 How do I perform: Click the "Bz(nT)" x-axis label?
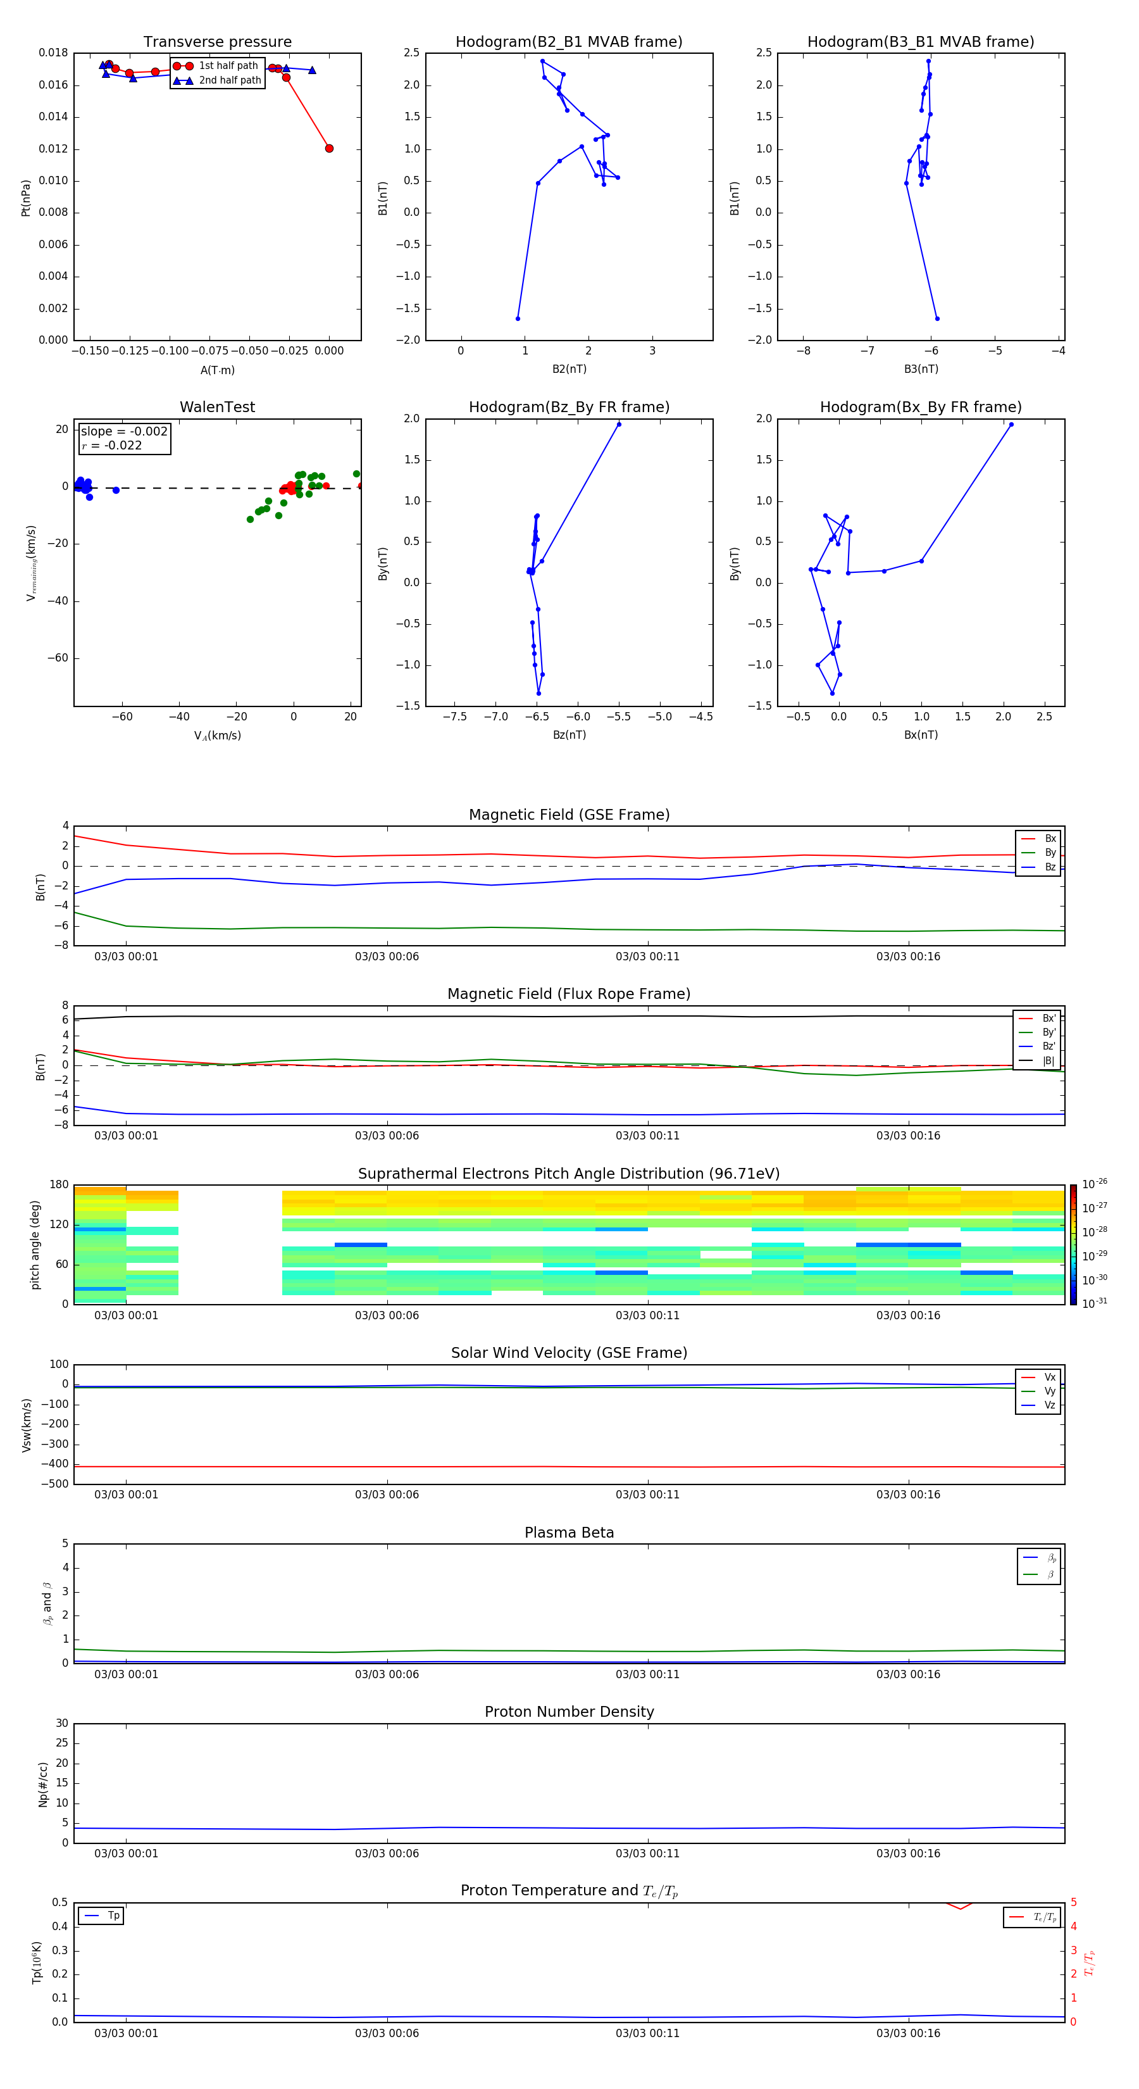[x=569, y=736]
